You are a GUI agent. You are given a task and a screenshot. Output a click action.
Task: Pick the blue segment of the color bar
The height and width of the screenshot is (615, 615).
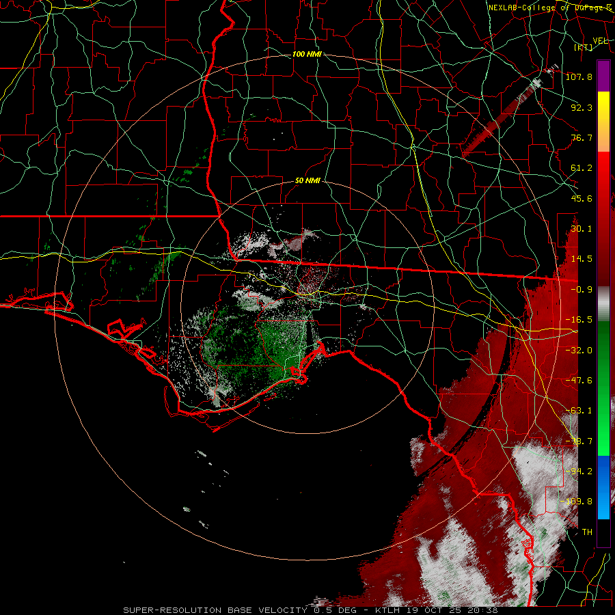click(603, 487)
